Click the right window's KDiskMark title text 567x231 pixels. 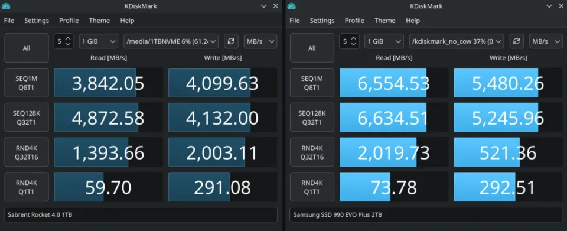[x=426, y=6]
